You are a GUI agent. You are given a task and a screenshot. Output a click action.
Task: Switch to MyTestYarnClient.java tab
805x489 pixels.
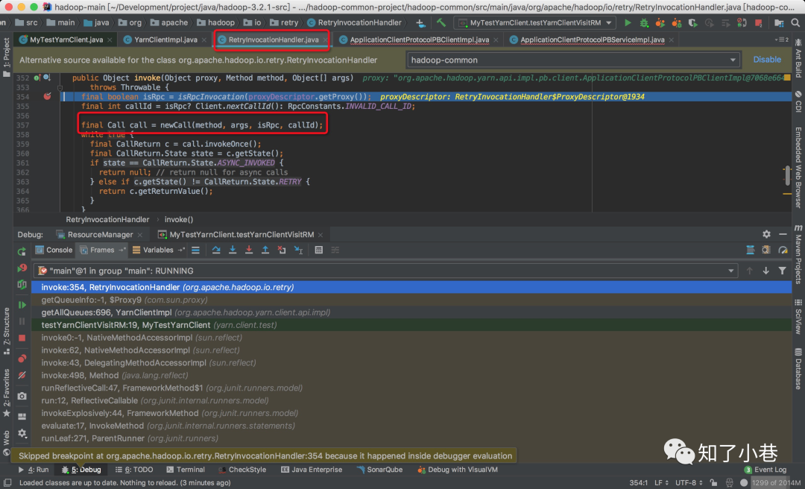point(66,40)
